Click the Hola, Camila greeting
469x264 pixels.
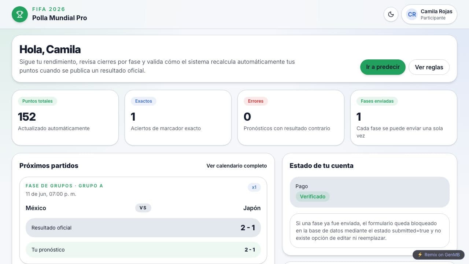click(50, 49)
